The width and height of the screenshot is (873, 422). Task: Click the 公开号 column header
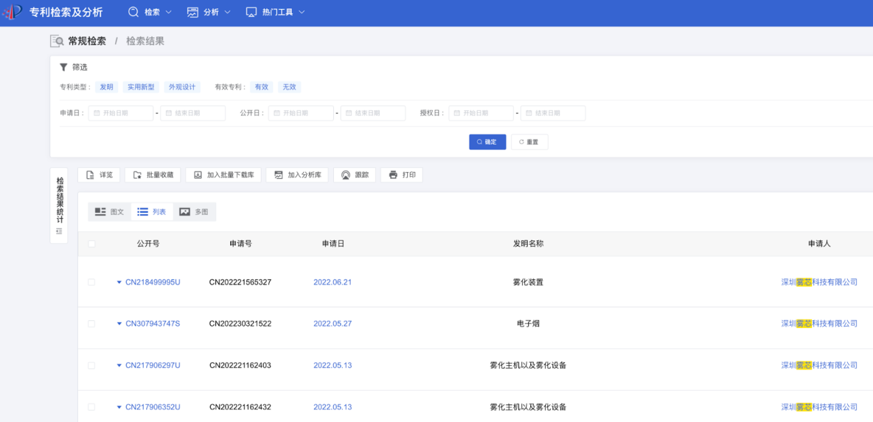(148, 244)
